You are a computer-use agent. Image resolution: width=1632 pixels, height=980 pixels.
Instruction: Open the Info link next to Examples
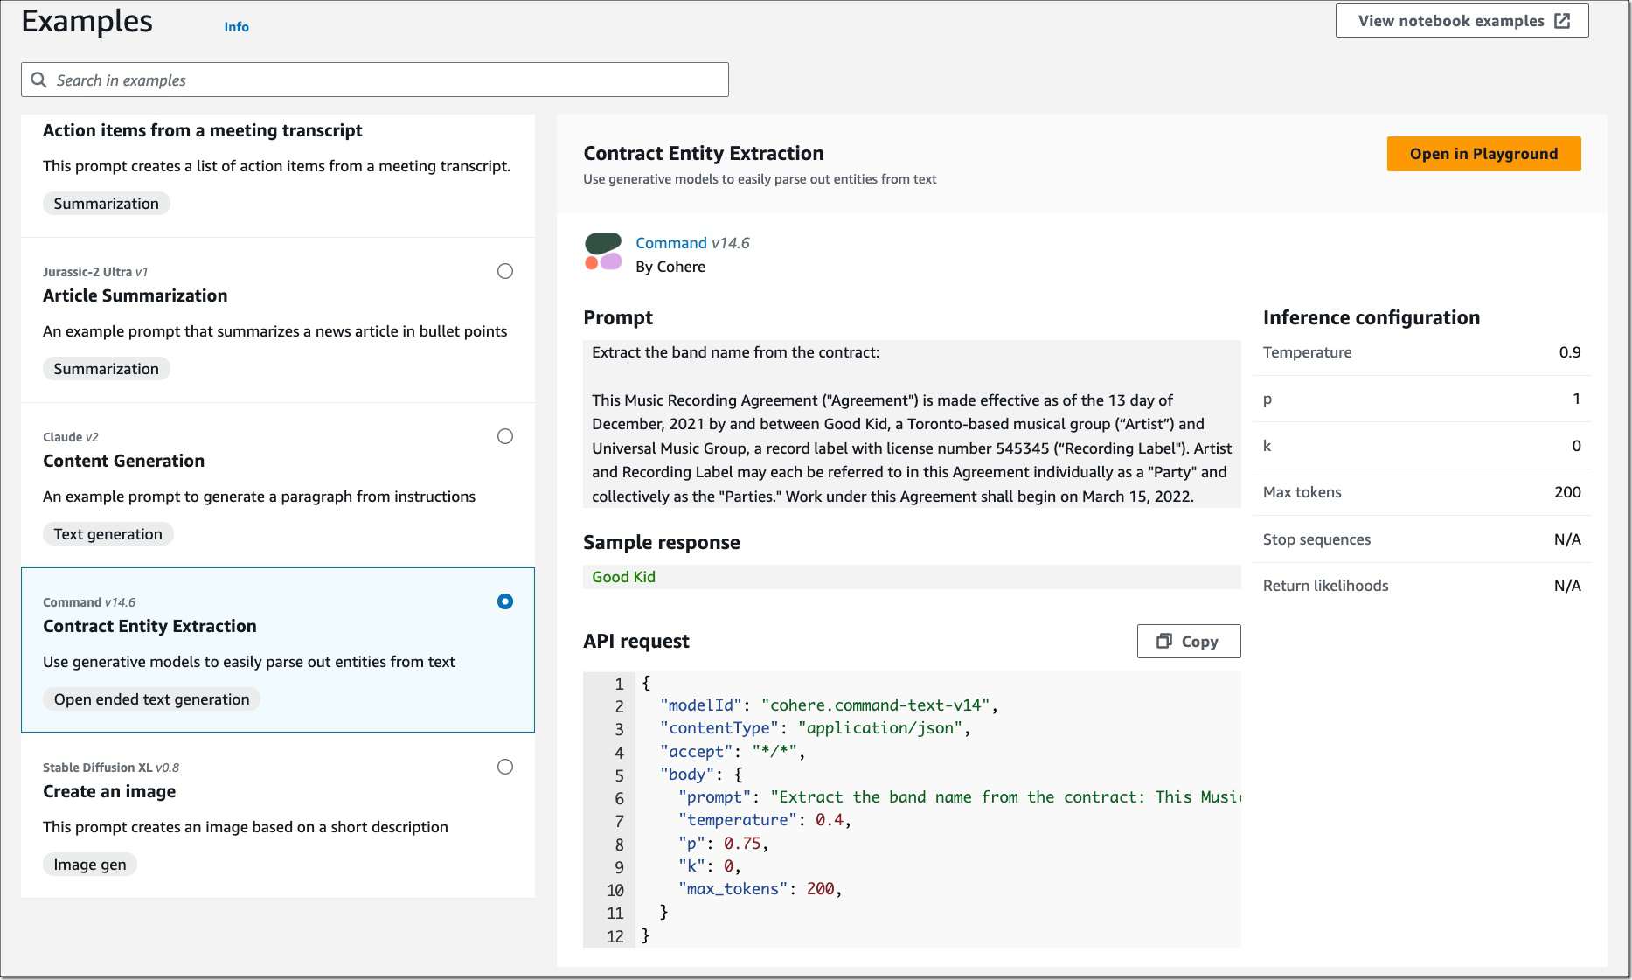click(236, 27)
